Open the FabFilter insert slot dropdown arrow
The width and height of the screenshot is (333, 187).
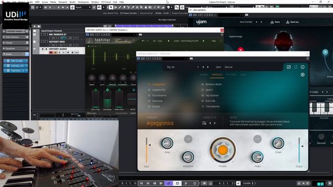pyautogui.click(x=27, y=71)
